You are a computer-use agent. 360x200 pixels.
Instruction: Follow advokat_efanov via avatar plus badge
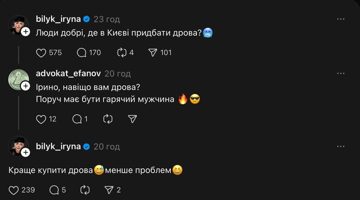[26, 86]
